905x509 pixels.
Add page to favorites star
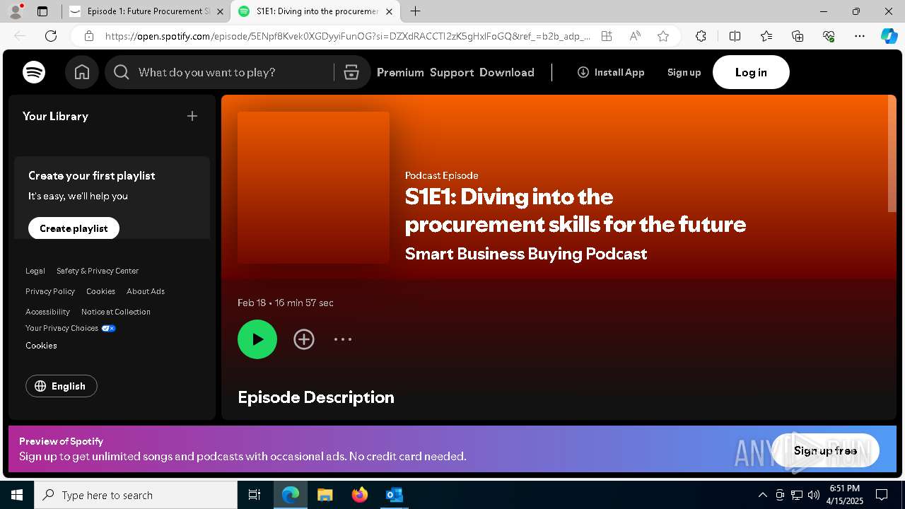pos(663,36)
